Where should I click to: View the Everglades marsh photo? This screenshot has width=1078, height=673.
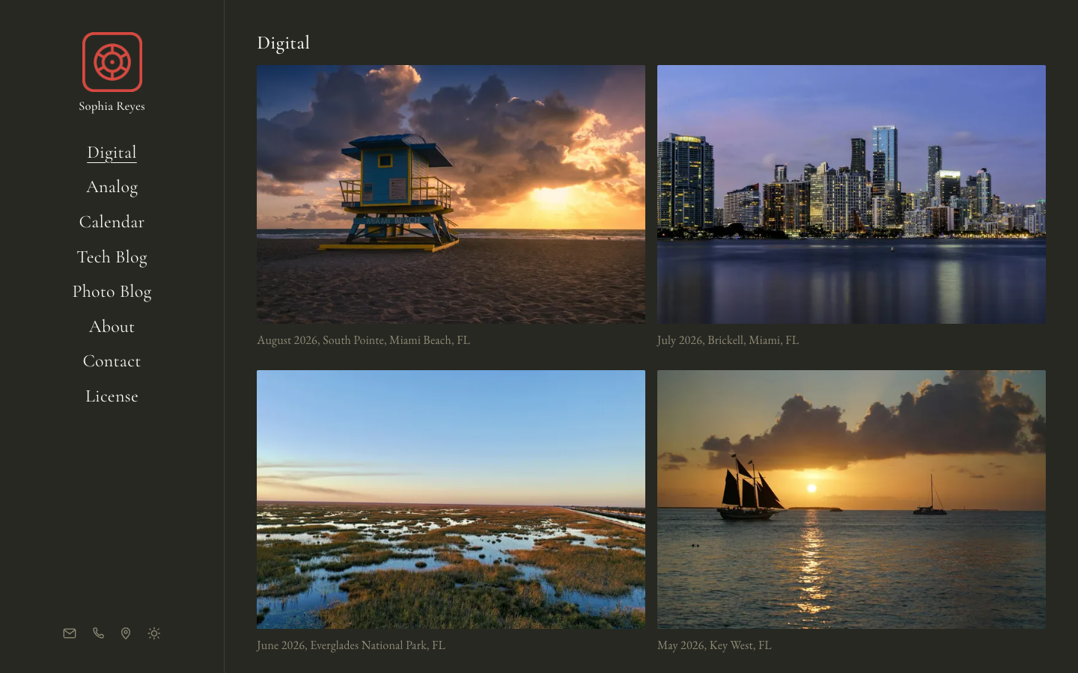pyautogui.click(x=451, y=500)
